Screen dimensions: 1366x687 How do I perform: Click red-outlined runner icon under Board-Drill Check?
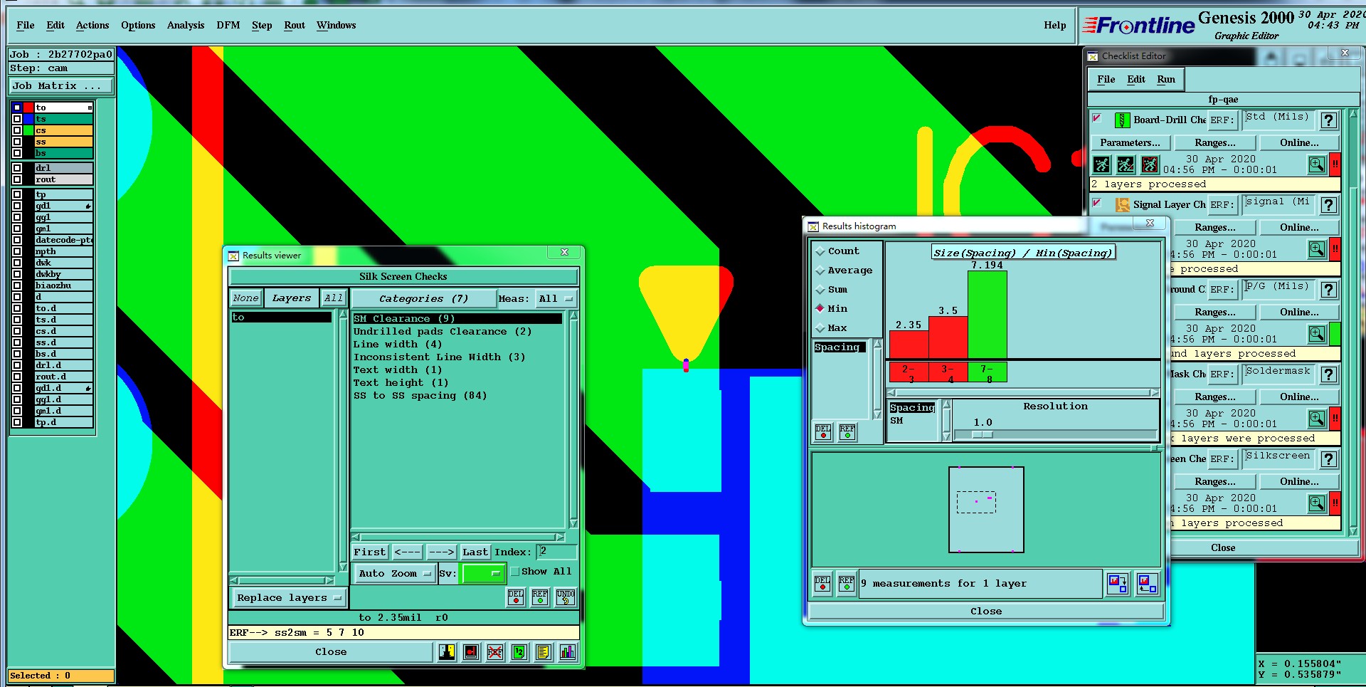pyautogui.click(x=1150, y=165)
